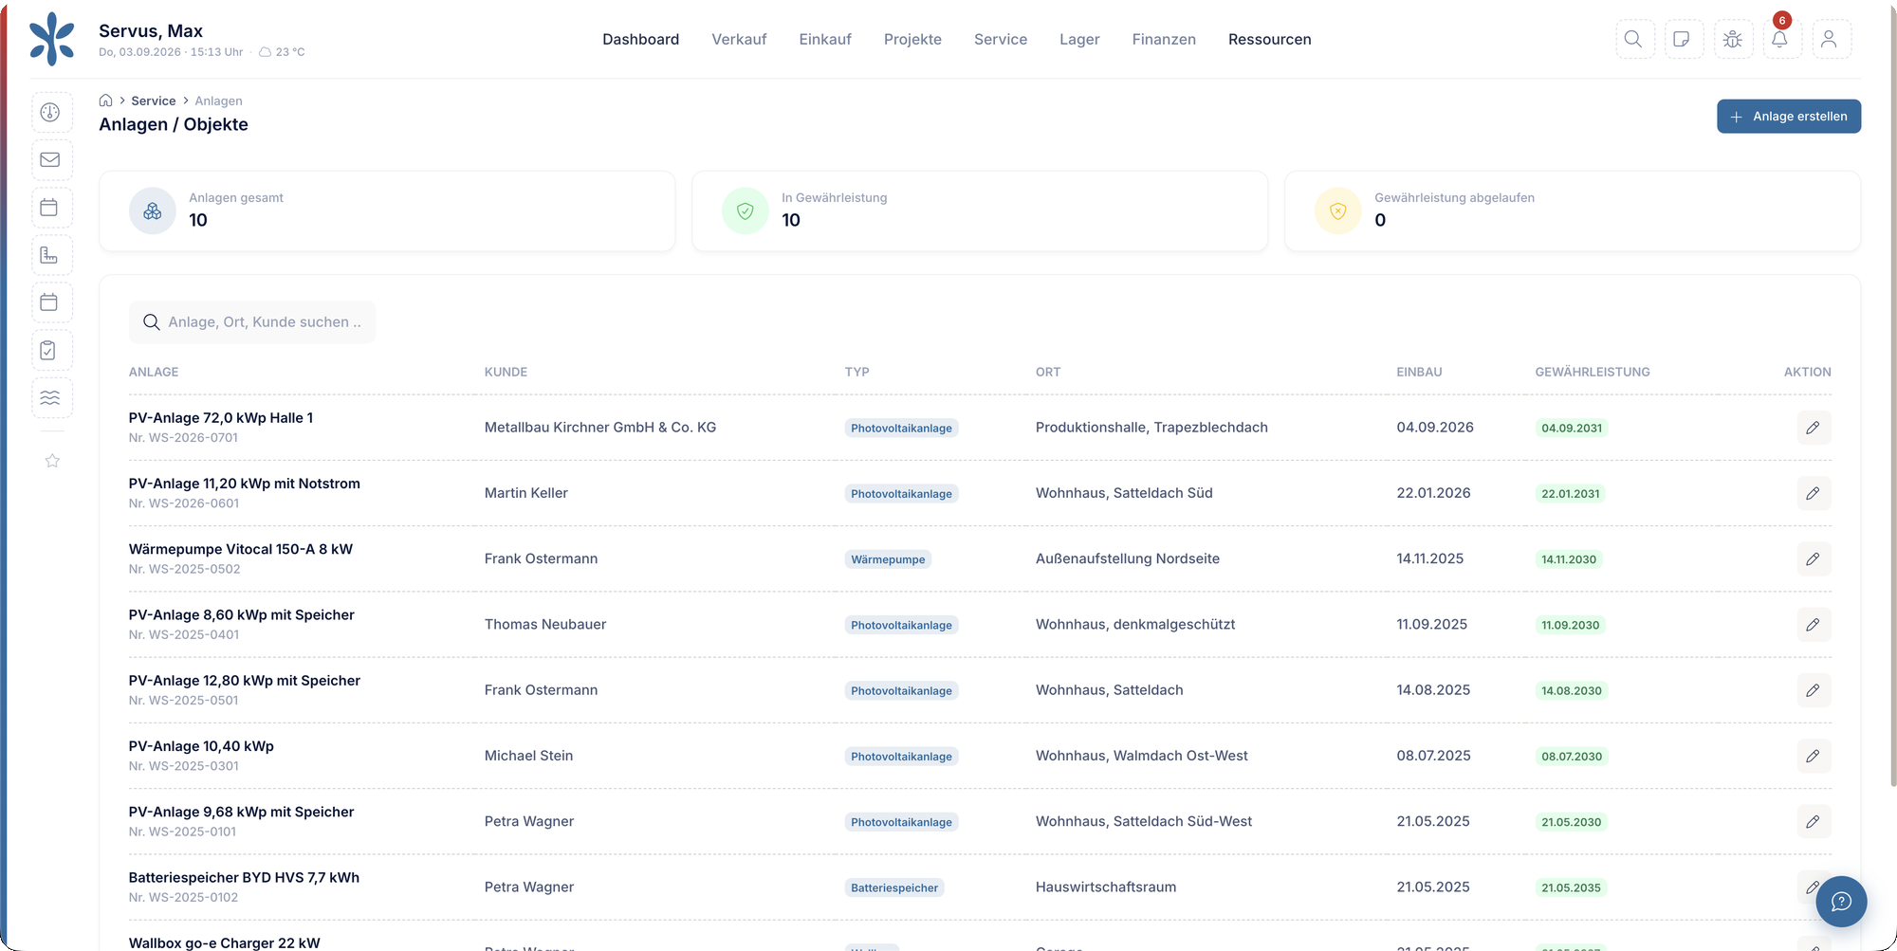Edit Wärmepumpe Vitocal 150-A row
Viewport: 1897px width, 951px height.
click(1813, 559)
